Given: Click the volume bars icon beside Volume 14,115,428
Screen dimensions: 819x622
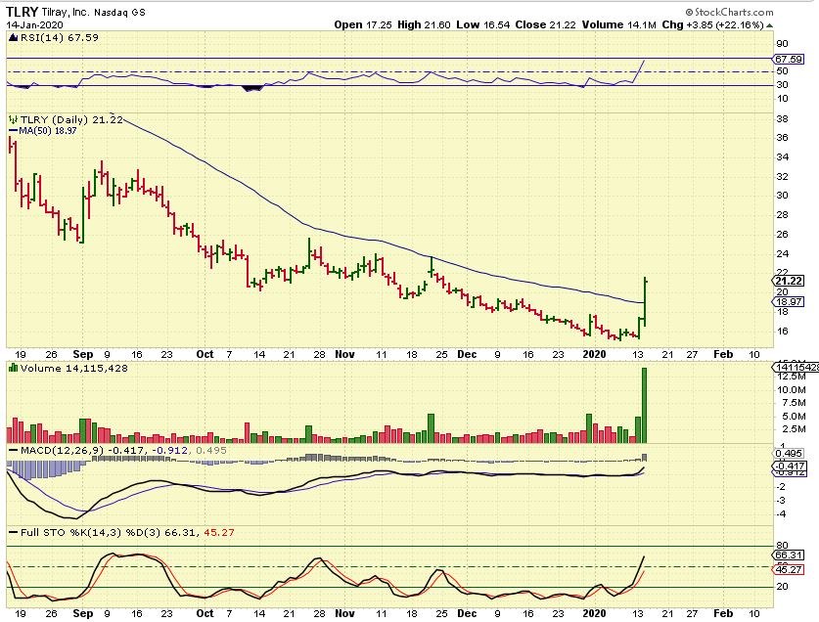Looking at the screenshot, I should pos(13,368).
